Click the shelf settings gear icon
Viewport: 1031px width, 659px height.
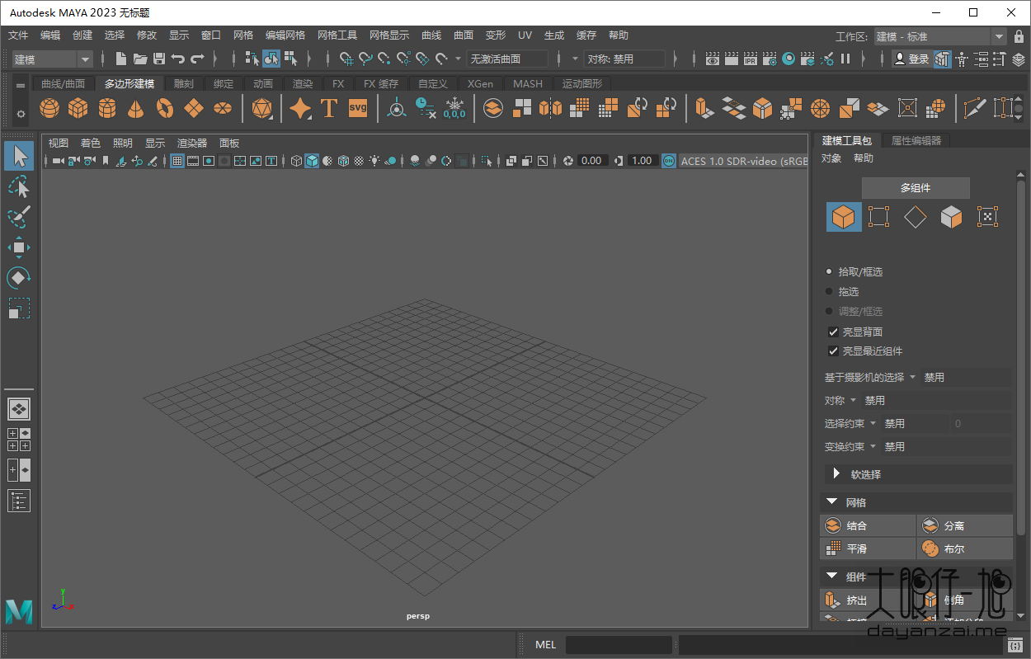pyautogui.click(x=21, y=114)
